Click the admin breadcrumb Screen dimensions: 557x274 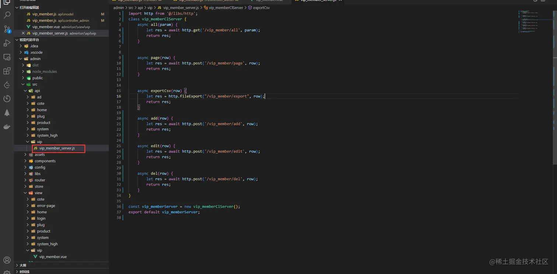119,8
